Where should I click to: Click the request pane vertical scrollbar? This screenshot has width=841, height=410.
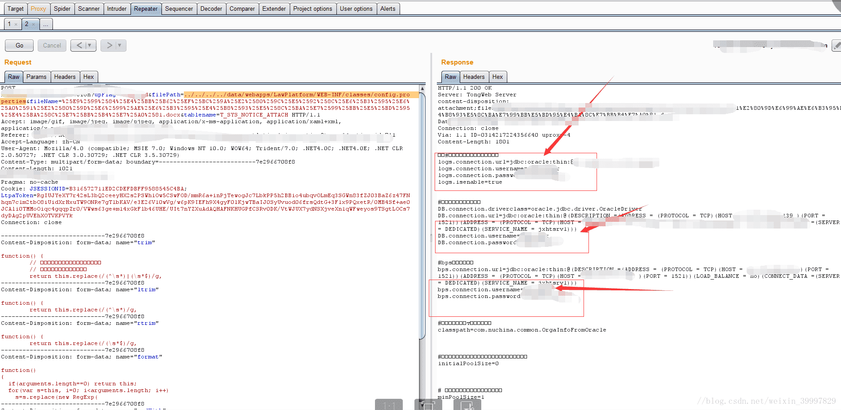click(x=422, y=215)
